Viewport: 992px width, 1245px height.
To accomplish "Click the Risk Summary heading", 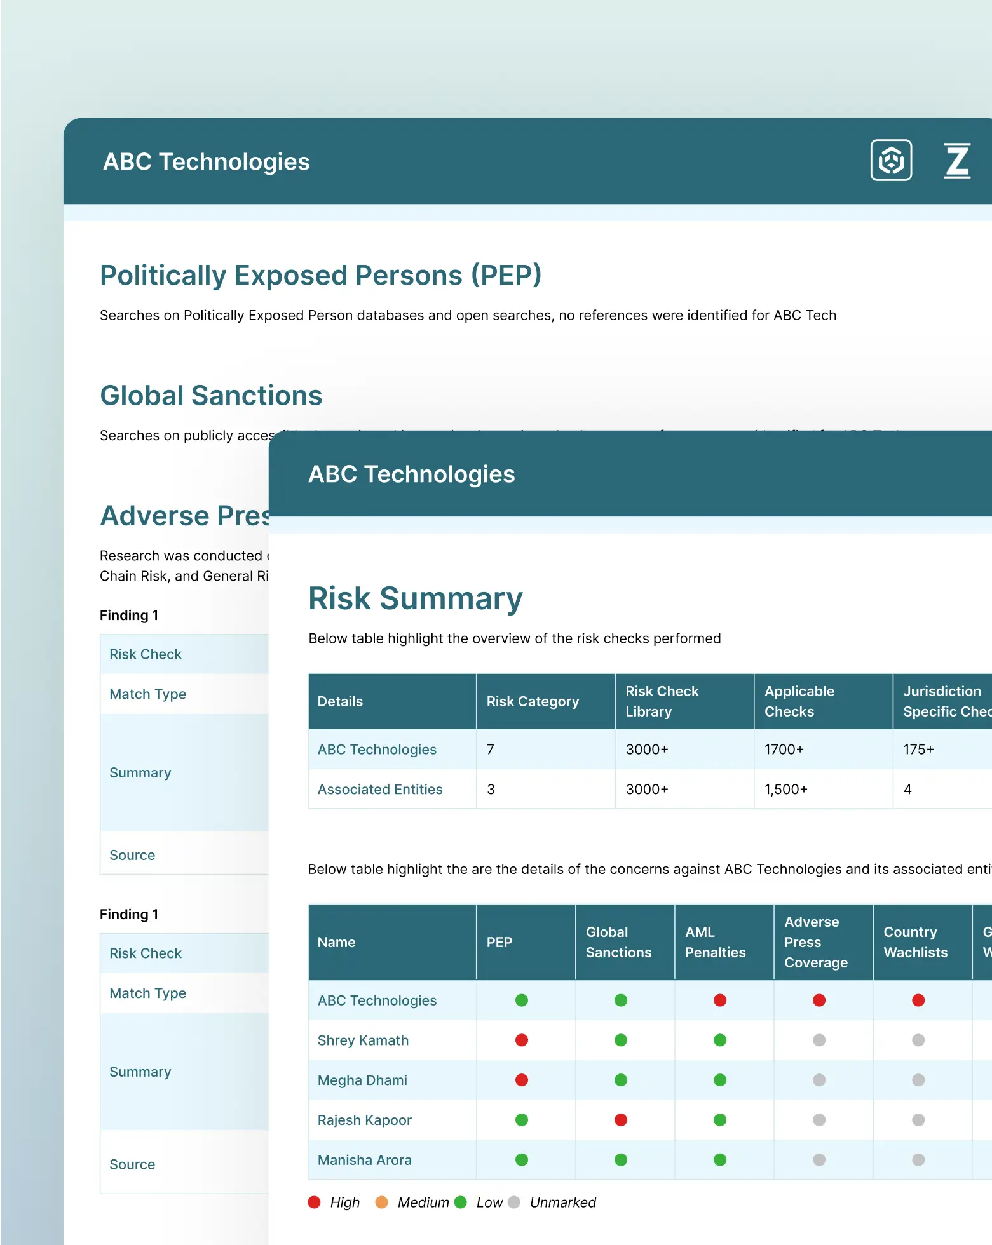I will click(416, 599).
